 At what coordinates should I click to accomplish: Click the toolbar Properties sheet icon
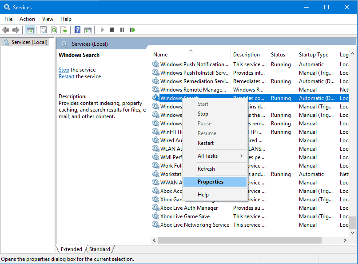tap(43, 30)
